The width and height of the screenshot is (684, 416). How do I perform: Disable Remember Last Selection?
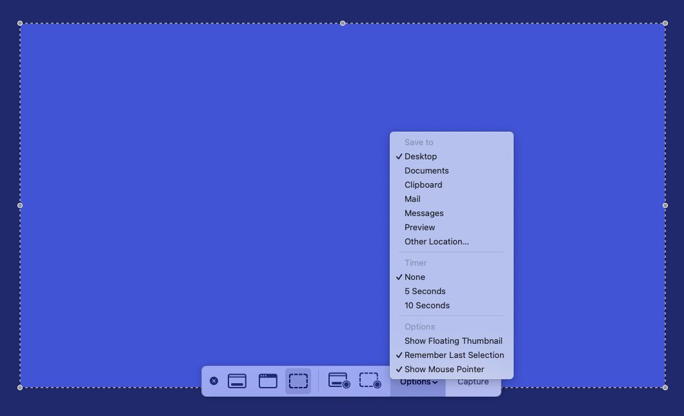[x=454, y=355]
